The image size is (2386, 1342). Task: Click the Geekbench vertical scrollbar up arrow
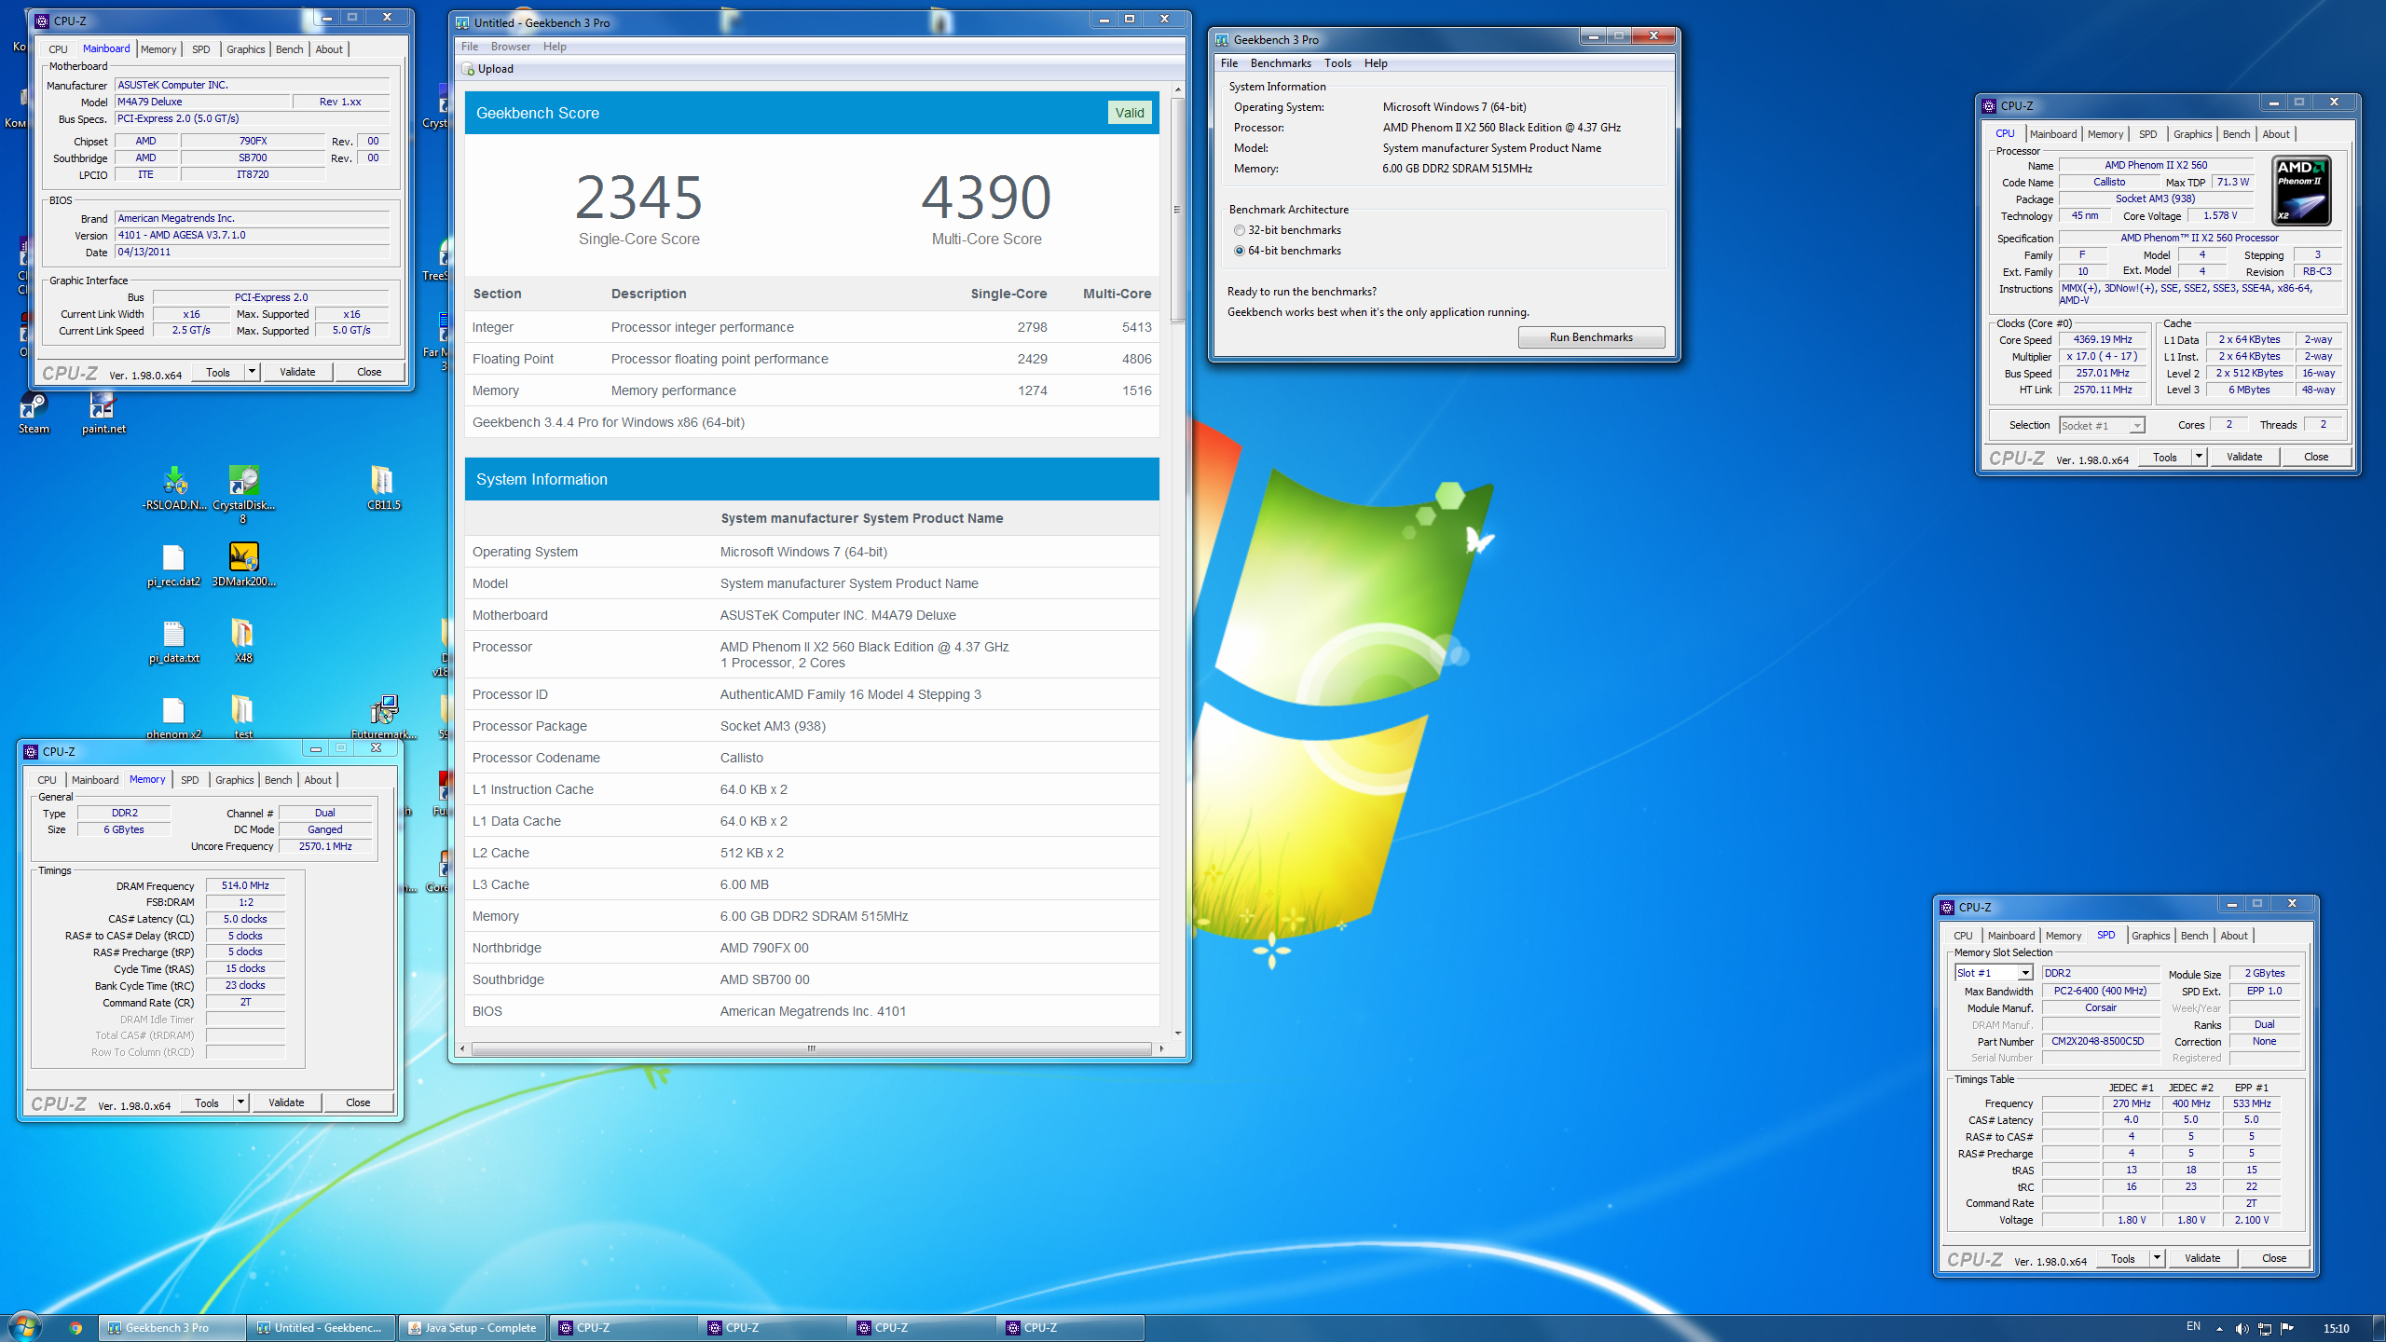pos(1178,89)
